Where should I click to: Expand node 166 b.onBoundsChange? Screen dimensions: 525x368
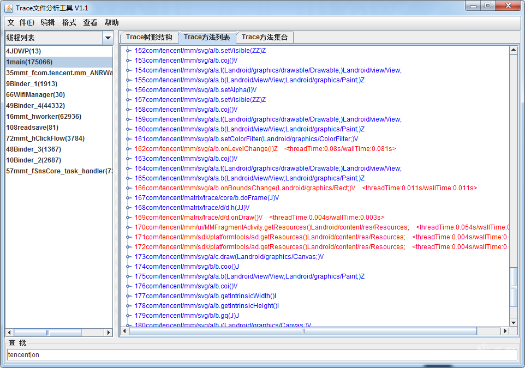click(x=128, y=188)
